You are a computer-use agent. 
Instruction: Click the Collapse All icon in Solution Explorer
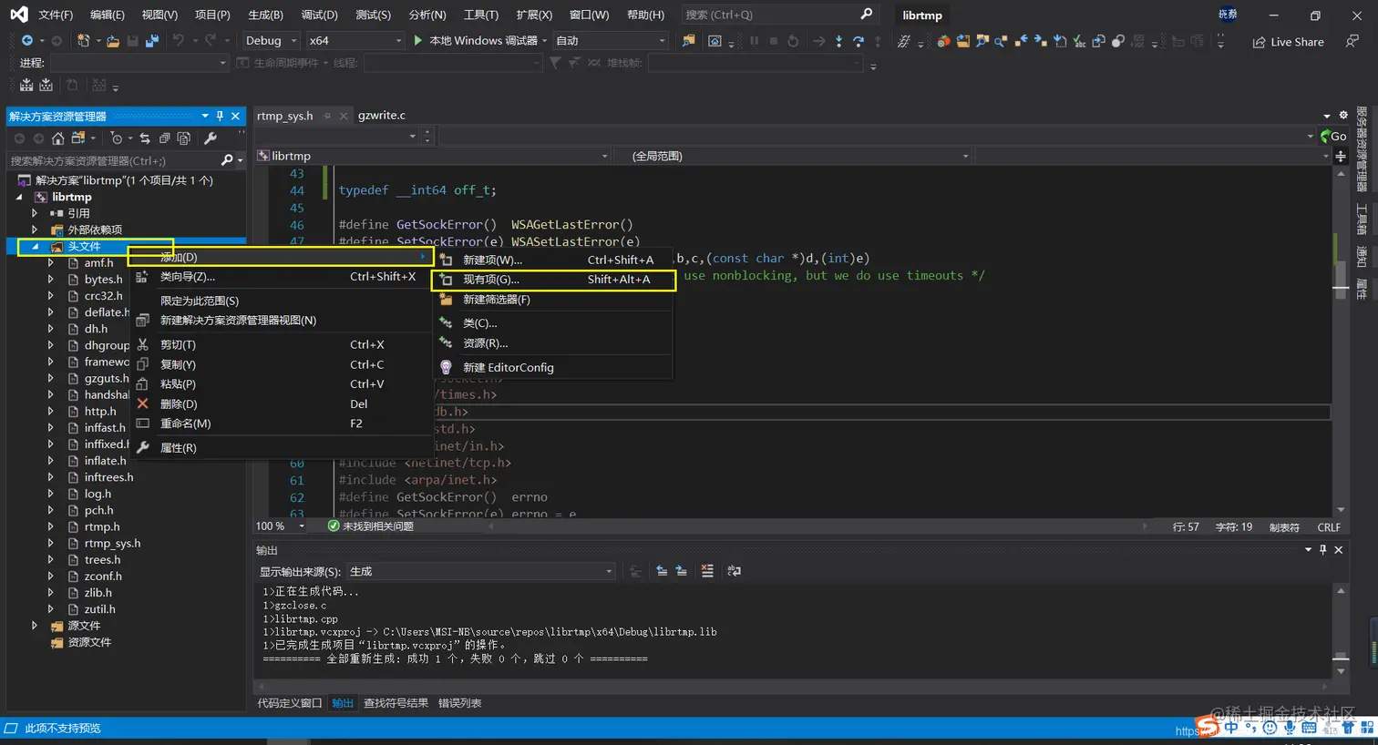tap(165, 138)
